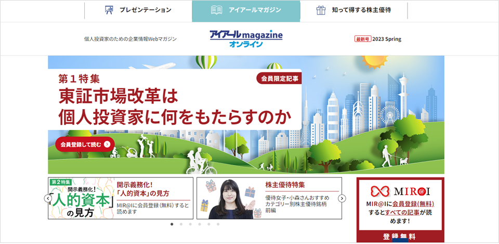Click the 第１特集 label
This screenshot has height=244, width=499.
79,79
